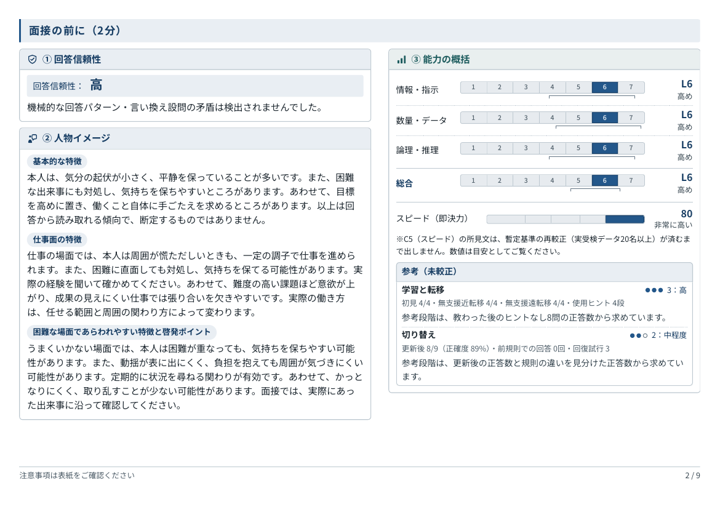Click the 論理・推理 row label
This screenshot has width=720, height=509.
click(x=417, y=150)
